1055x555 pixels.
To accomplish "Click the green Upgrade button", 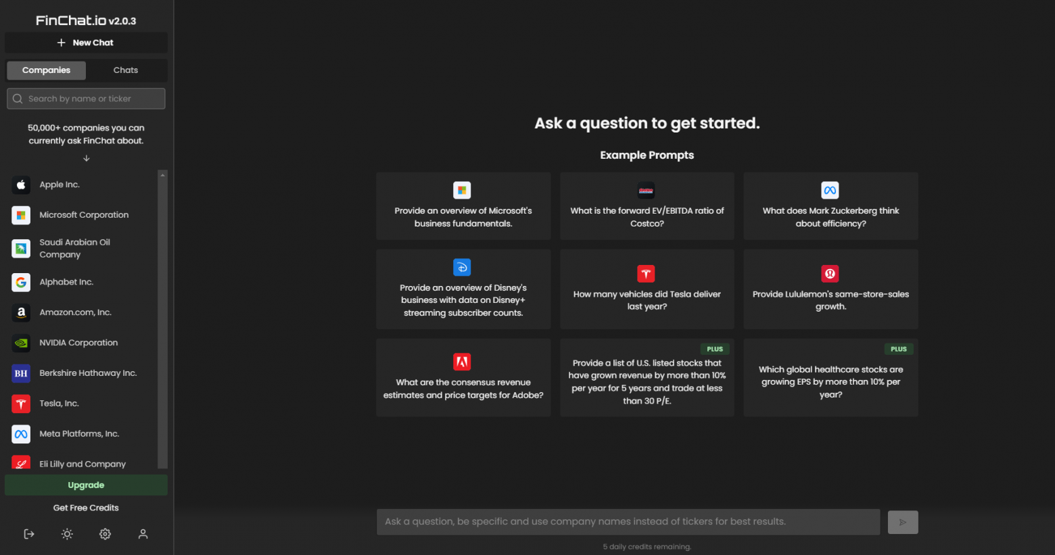I will (x=86, y=485).
